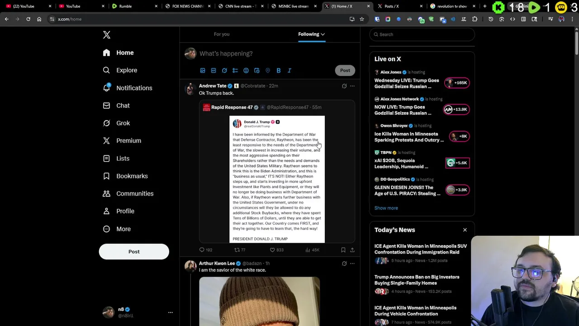The height and width of the screenshot is (326, 579).
Task: Close the Today's News panel
Action: click(x=465, y=230)
